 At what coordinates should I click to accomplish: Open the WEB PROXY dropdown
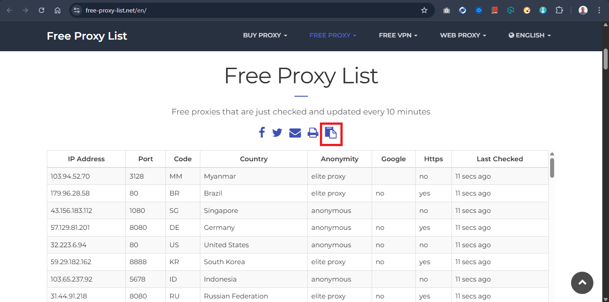(463, 35)
